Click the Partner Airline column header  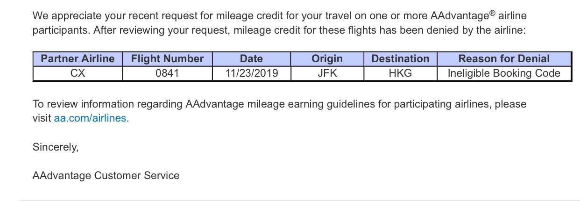78,59
